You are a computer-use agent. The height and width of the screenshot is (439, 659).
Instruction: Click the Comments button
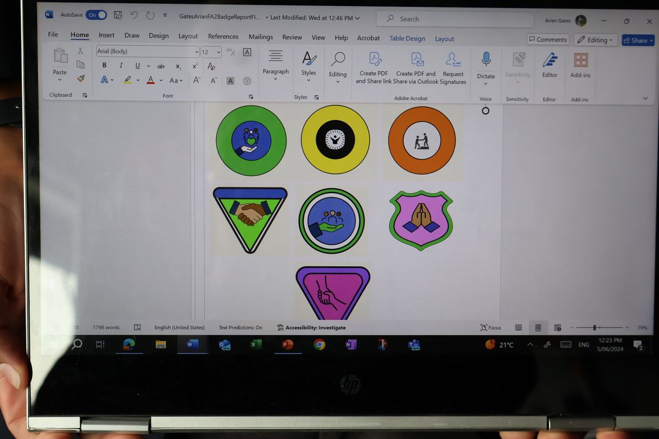[548, 40]
